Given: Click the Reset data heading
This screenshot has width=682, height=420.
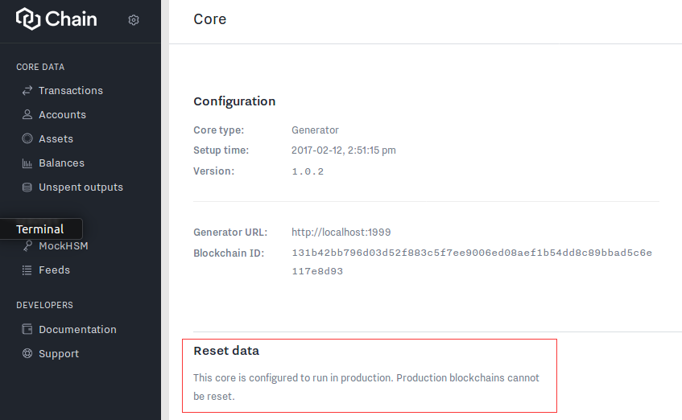Looking at the screenshot, I should tap(226, 351).
